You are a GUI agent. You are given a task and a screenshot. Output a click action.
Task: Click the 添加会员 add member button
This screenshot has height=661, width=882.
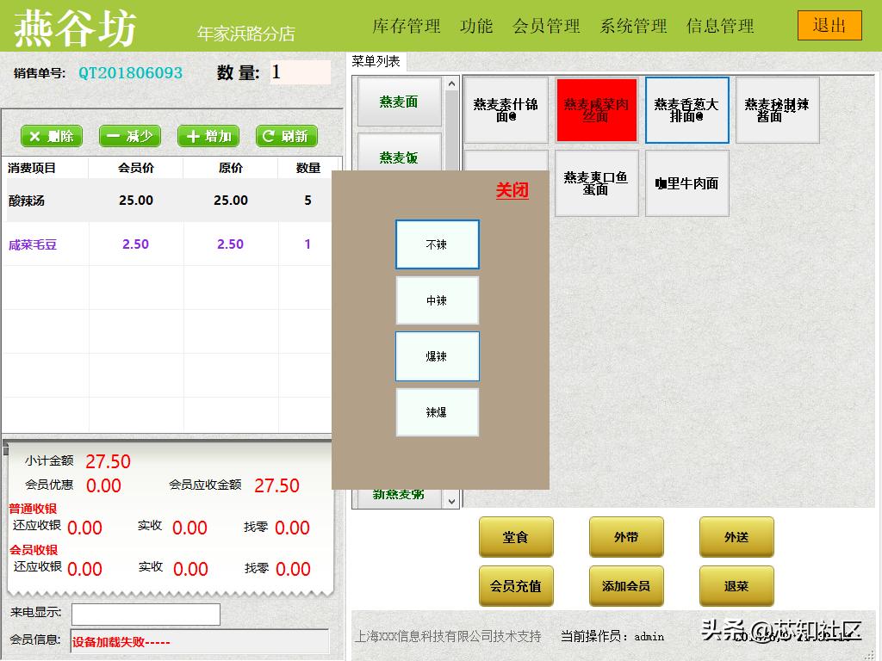tap(626, 586)
